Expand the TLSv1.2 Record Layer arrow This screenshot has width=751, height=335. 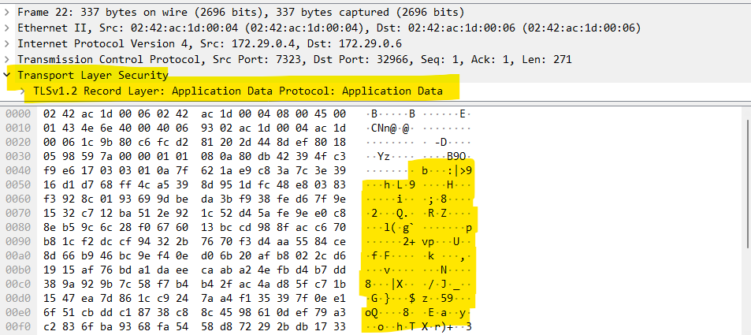click(23, 91)
